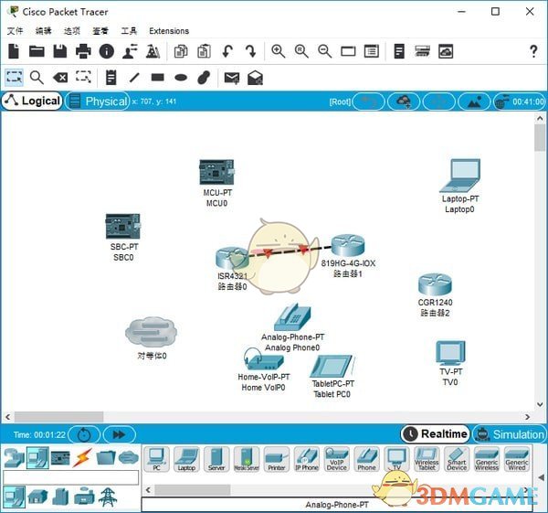Save the project with floppy disk icon
Screen dimensions: 548x513
(59, 51)
